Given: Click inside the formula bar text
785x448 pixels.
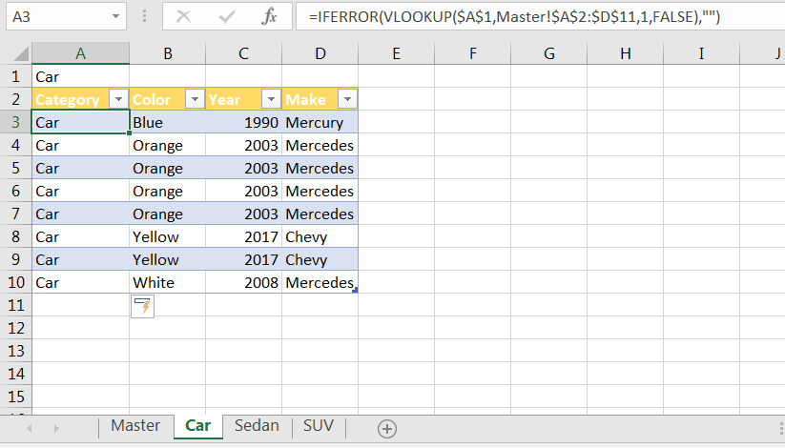Looking at the screenshot, I should (514, 17).
